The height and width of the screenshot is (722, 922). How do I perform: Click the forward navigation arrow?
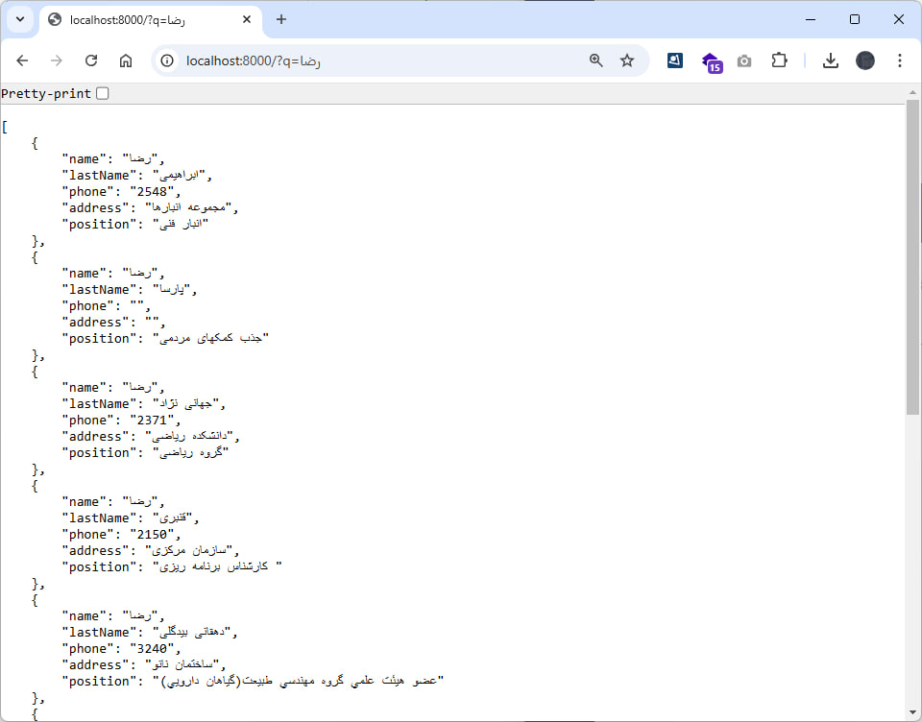tap(57, 60)
